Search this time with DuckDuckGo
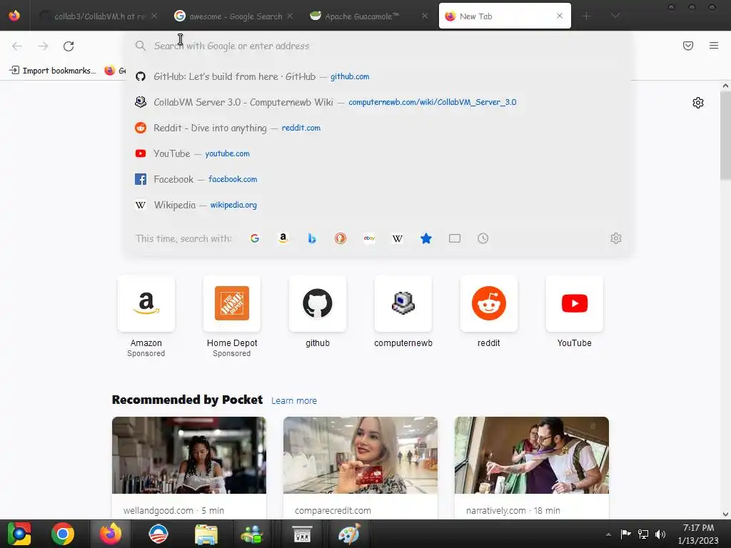Screen dimensions: 731x548 pos(341,238)
